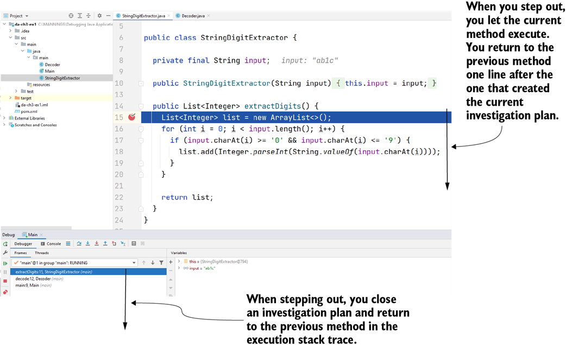566x345 pixels.
Task: Toggle Mute Breakpoints in debugger sidebar
Action: 4,291
